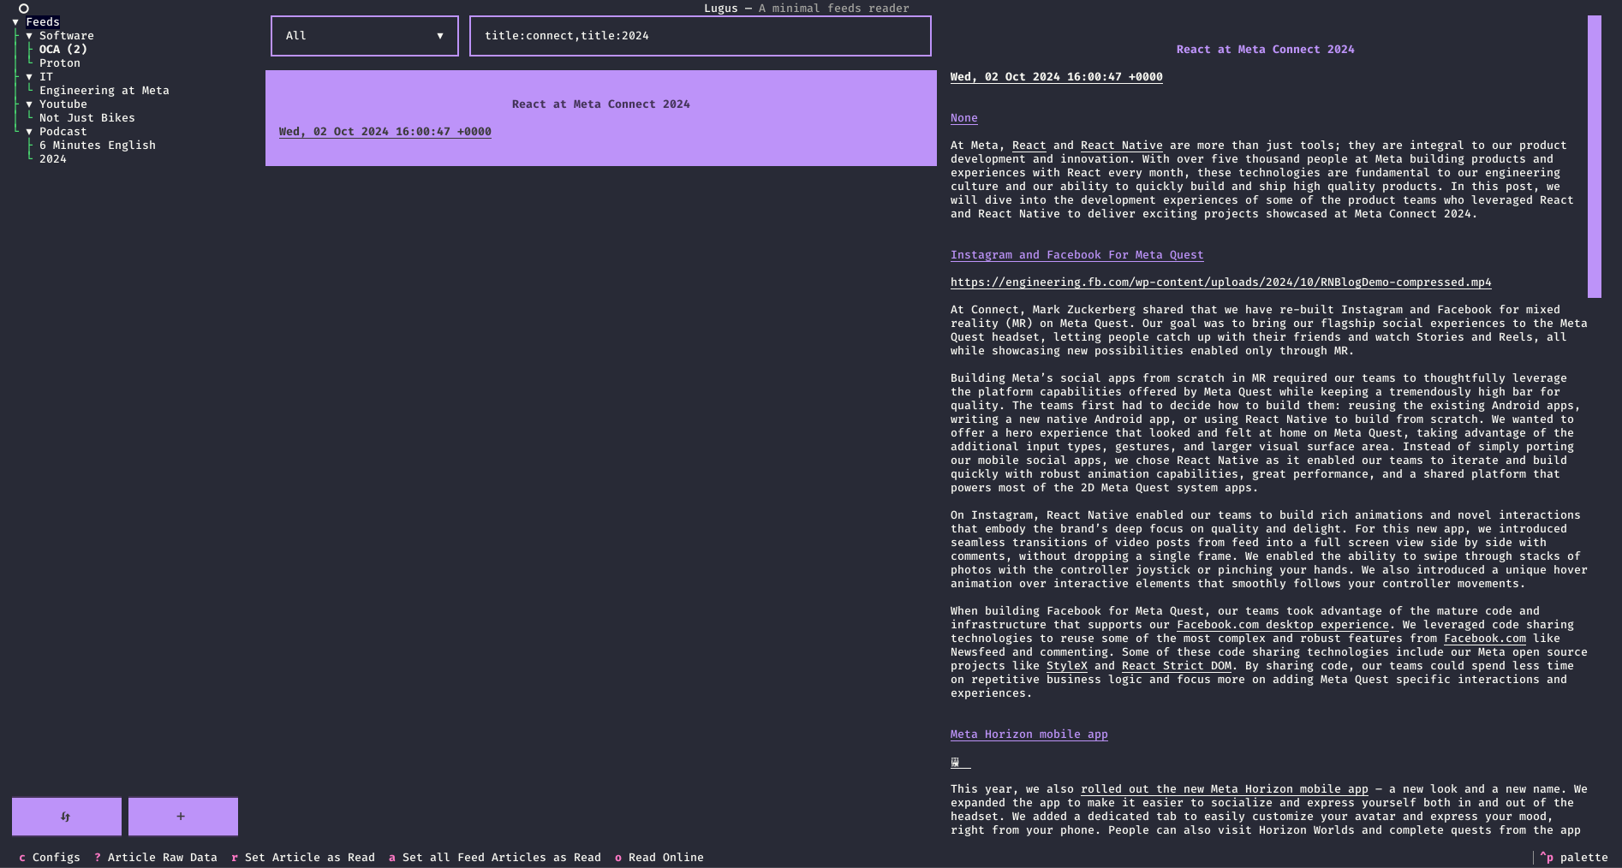
Task: Collapse the Podcast folder arrow
Action: click(x=29, y=132)
